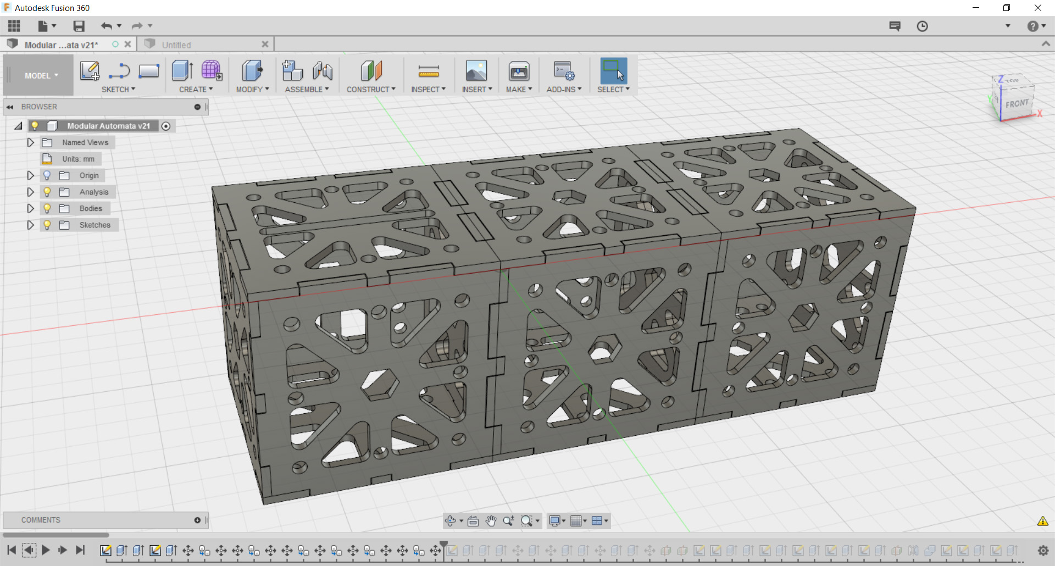
Task: Click the Joint icon in Assemble
Action: click(323, 71)
